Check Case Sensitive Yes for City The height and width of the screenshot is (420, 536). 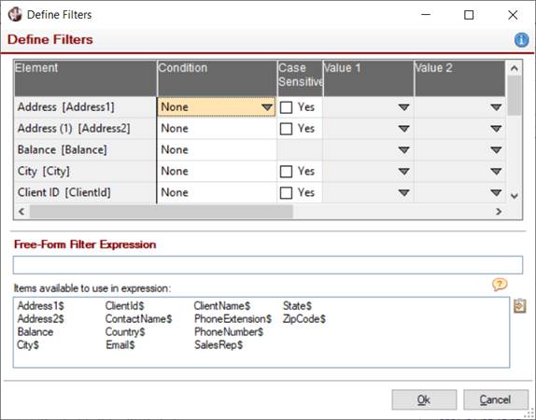click(286, 171)
